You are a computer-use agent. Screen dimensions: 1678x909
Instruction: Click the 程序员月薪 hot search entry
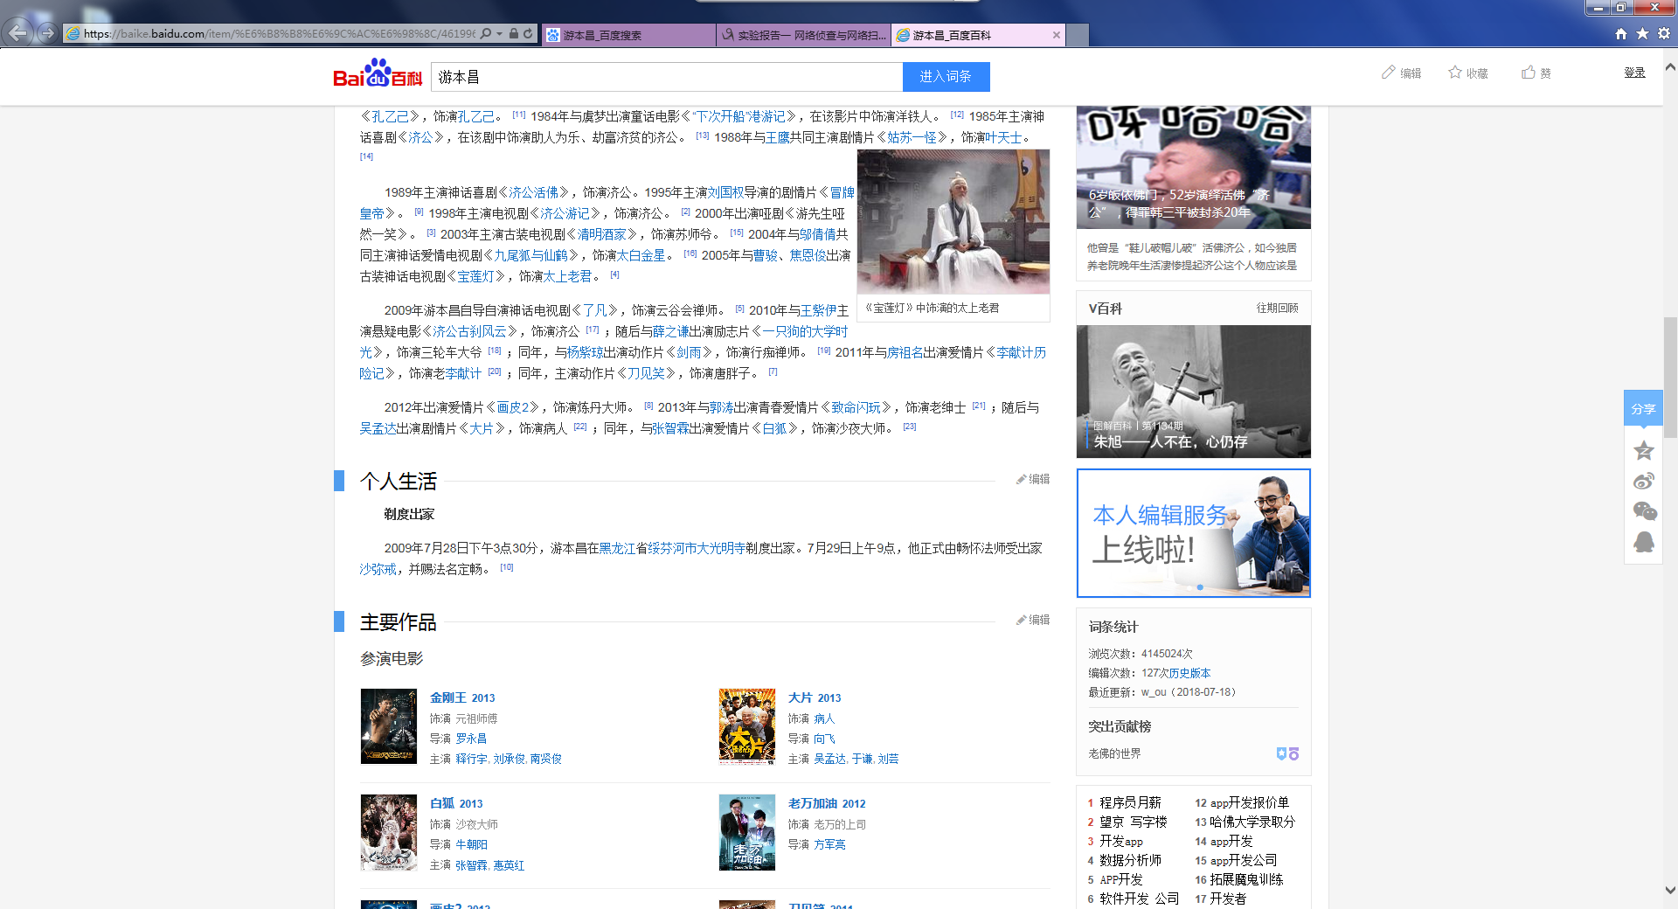[1130, 802]
